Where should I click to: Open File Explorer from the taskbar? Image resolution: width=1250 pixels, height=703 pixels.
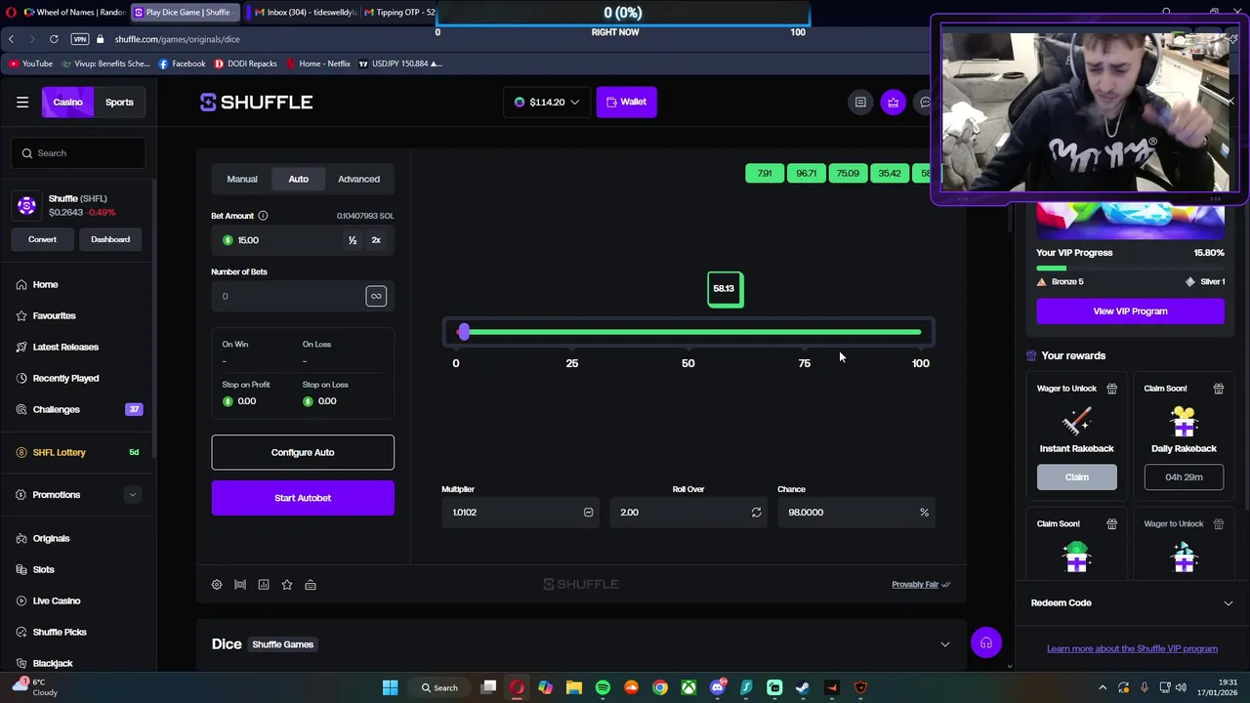point(574,687)
